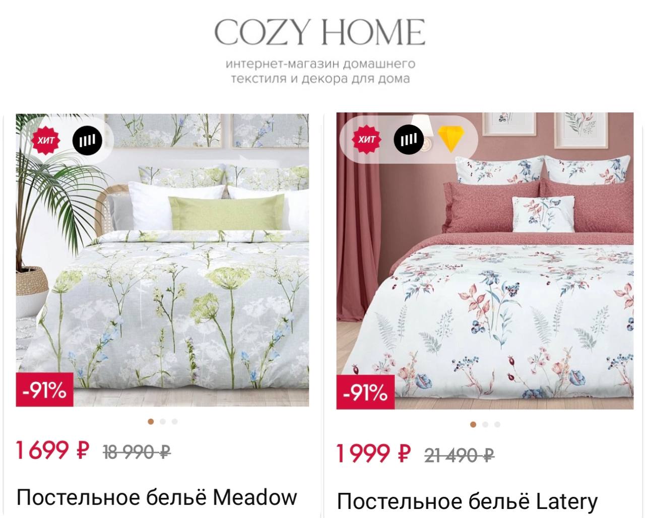Open the COZY HOME logo

320,32
